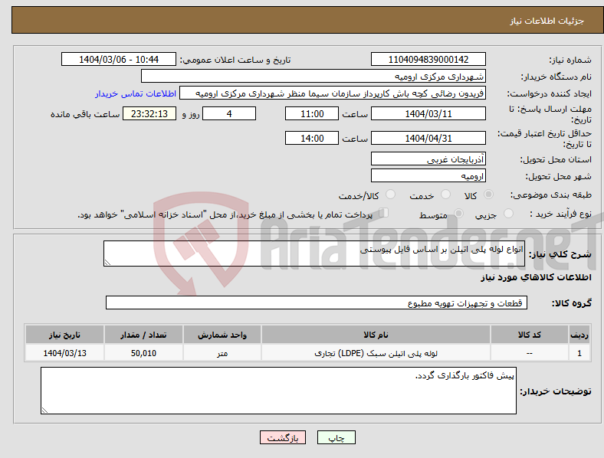Click the واحد شمارش column header
Viewport: 604px width, 458px height.
pyautogui.click(x=222, y=335)
